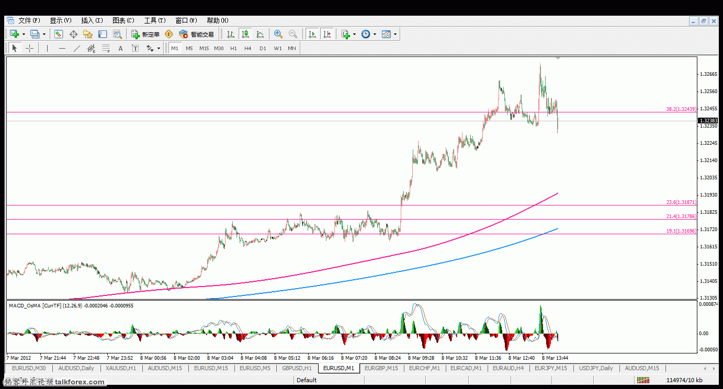
Task: Select the Text tool labeled A
Action: 120,48
